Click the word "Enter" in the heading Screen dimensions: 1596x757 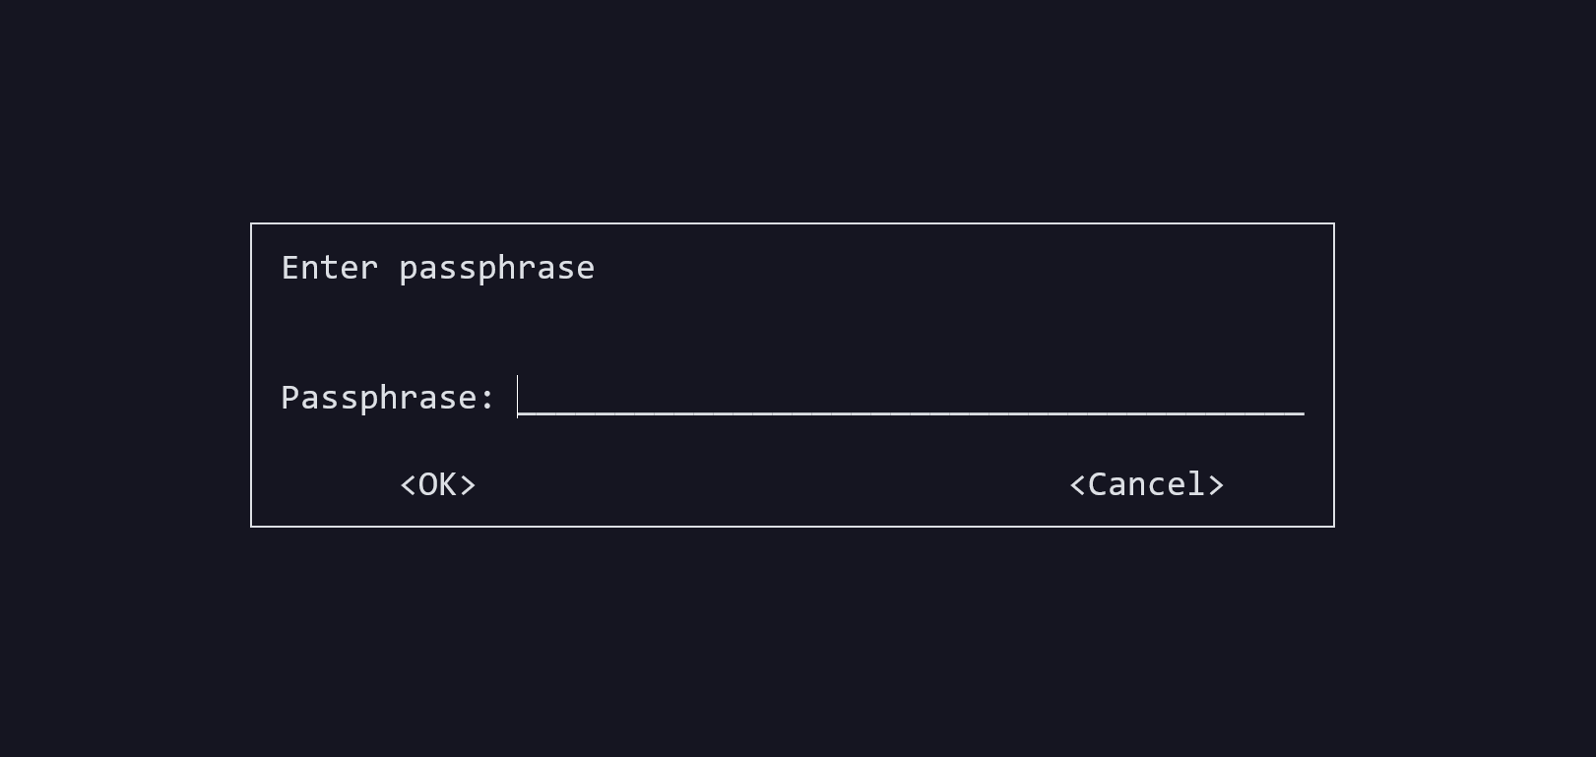point(330,268)
